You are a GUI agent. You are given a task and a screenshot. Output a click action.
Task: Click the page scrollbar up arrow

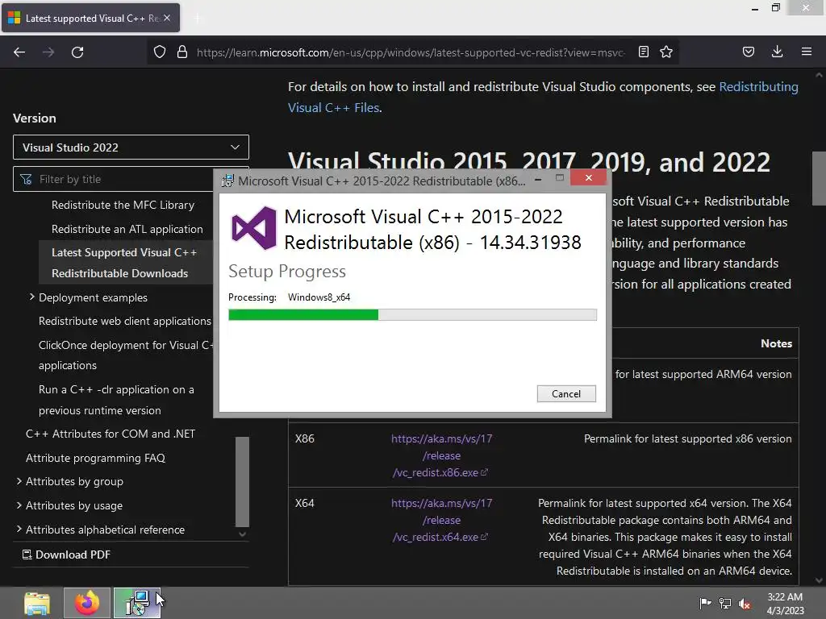pyautogui.click(x=819, y=75)
